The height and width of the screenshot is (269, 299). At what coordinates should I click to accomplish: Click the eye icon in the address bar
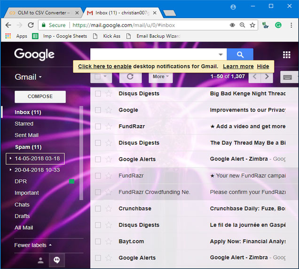[232, 25]
